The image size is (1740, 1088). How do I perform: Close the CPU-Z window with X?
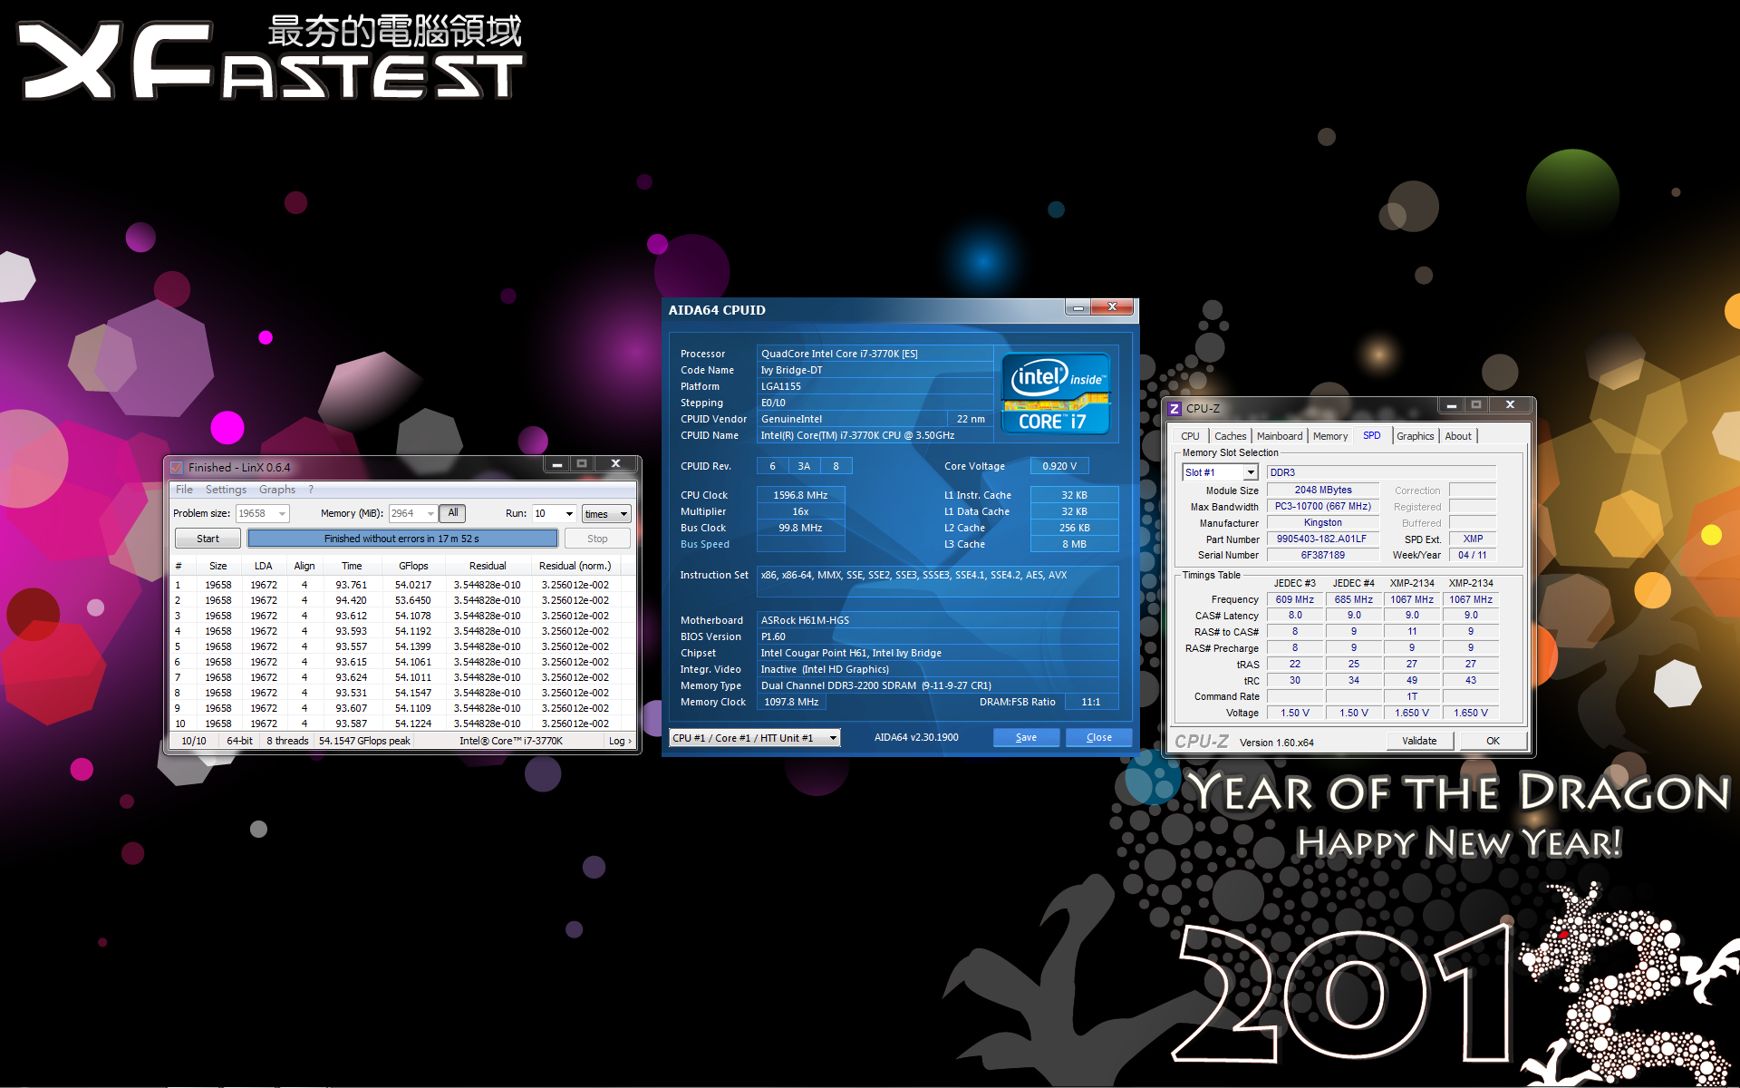click(x=1510, y=404)
